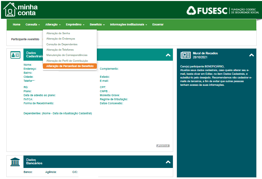Open the Consulta dropdown menu

coord(32,25)
